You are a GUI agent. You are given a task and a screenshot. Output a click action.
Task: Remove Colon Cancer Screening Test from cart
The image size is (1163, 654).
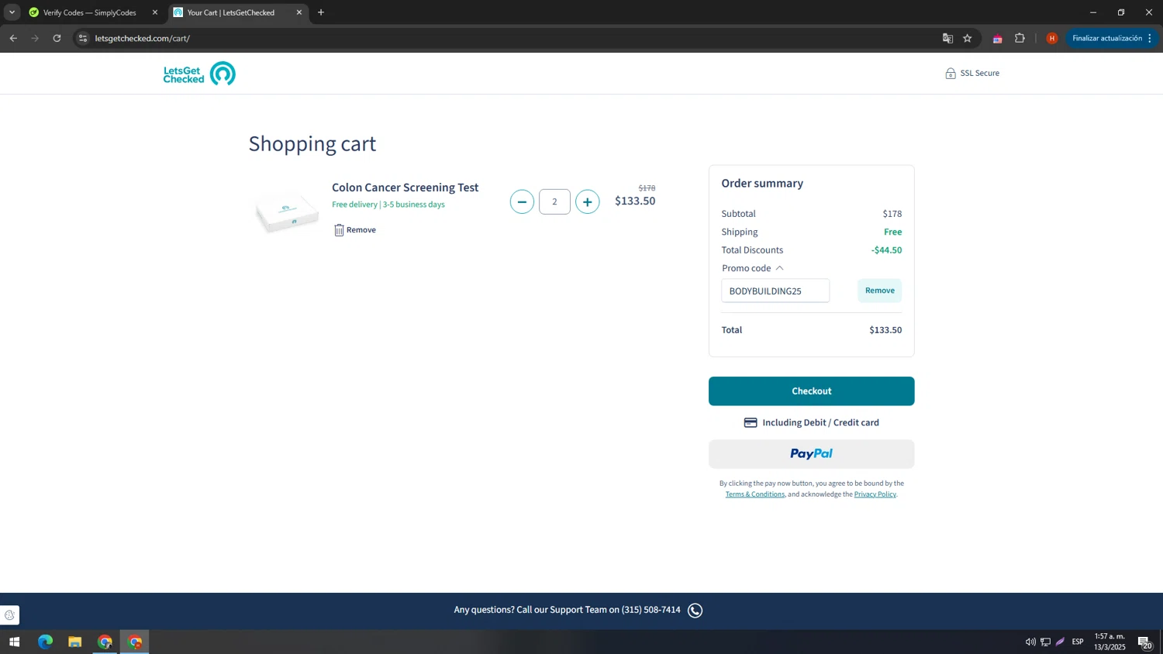coord(355,230)
